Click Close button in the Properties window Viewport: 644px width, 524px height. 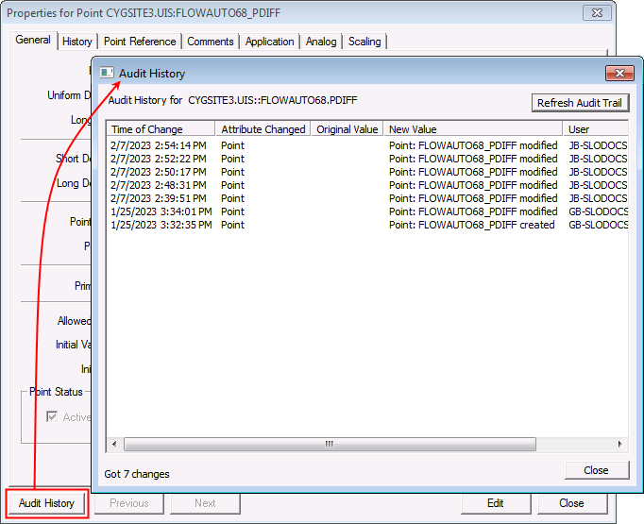(571, 503)
